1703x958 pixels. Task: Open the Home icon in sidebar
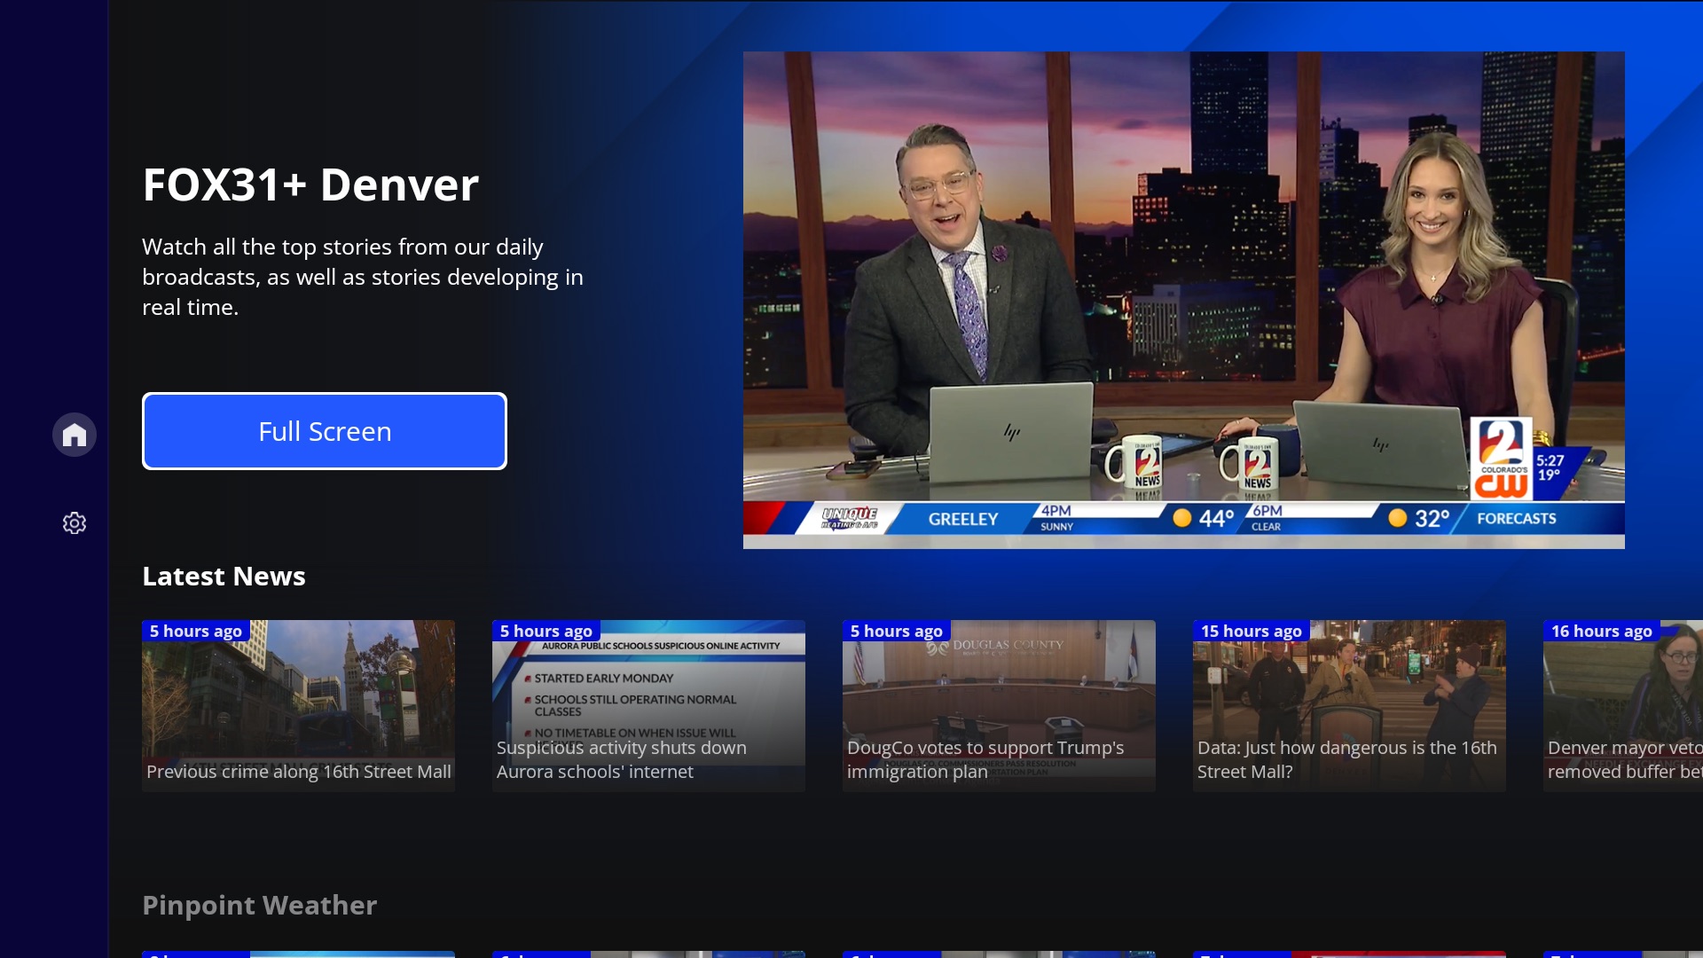point(75,435)
